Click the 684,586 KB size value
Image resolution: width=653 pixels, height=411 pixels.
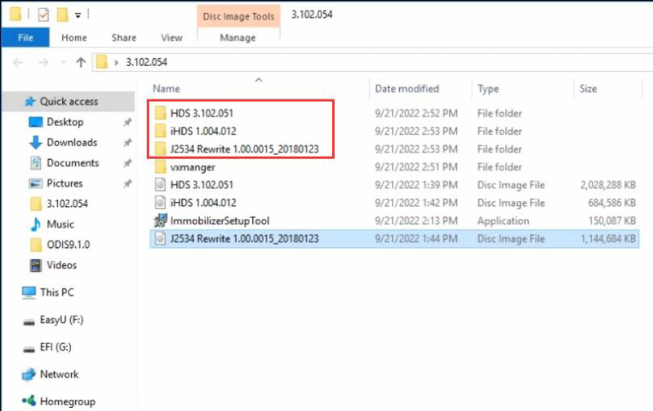(611, 202)
